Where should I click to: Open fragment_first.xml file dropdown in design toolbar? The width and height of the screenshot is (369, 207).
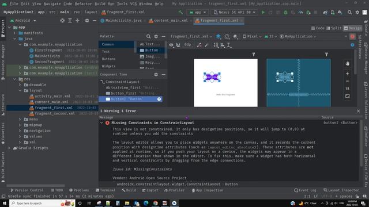click(x=191, y=36)
